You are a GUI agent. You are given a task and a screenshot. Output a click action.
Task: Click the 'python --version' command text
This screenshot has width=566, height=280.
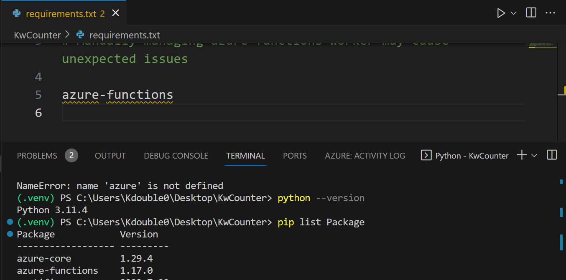tap(321, 198)
